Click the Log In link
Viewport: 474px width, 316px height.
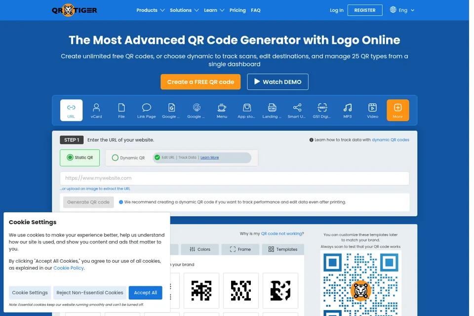coord(336,10)
